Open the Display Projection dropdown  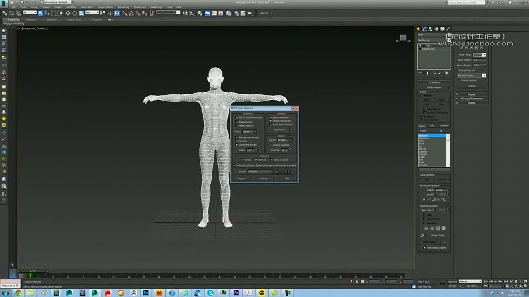coord(472,75)
